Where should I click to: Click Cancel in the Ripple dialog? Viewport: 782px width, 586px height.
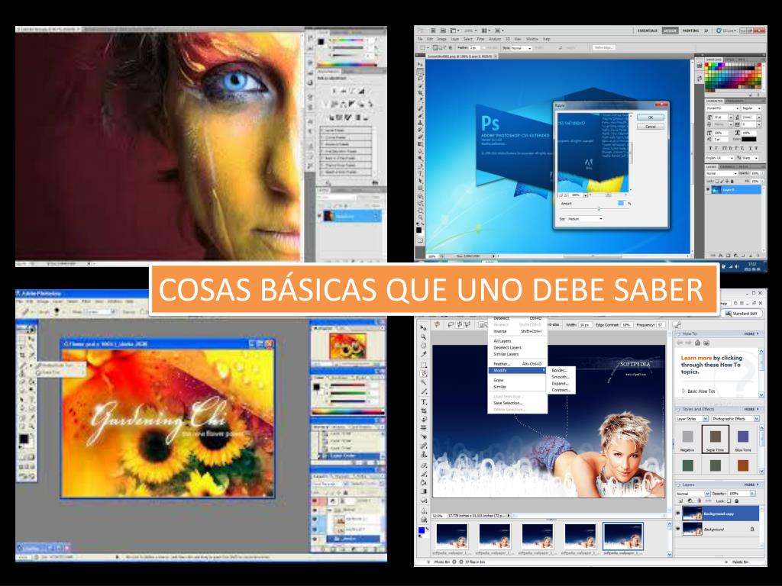click(x=651, y=127)
